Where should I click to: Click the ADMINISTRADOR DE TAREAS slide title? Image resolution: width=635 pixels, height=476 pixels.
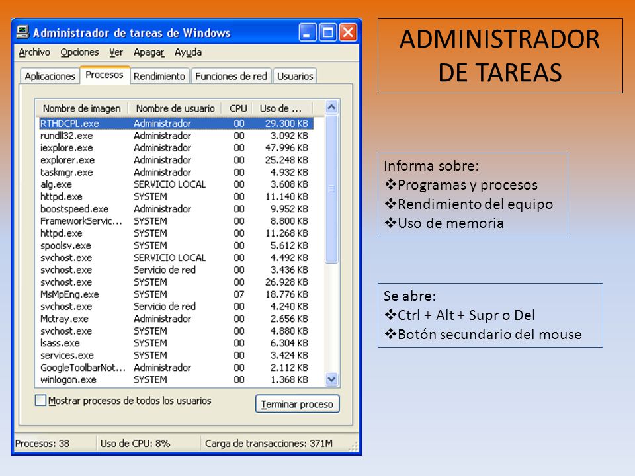(x=500, y=56)
